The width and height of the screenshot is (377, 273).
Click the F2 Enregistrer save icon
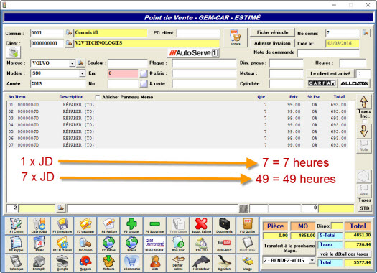click(62, 226)
